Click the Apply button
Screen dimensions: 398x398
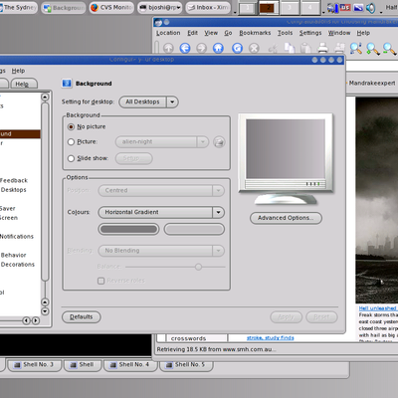pyautogui.click(x=286, y=317)
